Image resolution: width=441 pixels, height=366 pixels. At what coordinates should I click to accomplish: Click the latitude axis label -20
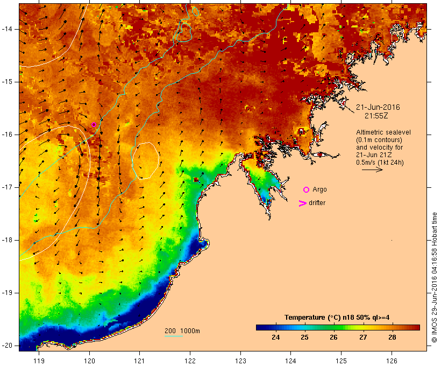tap(7, 346)
